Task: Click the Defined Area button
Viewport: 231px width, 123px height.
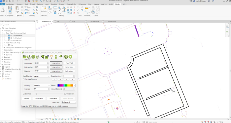Action: (39, 98)
